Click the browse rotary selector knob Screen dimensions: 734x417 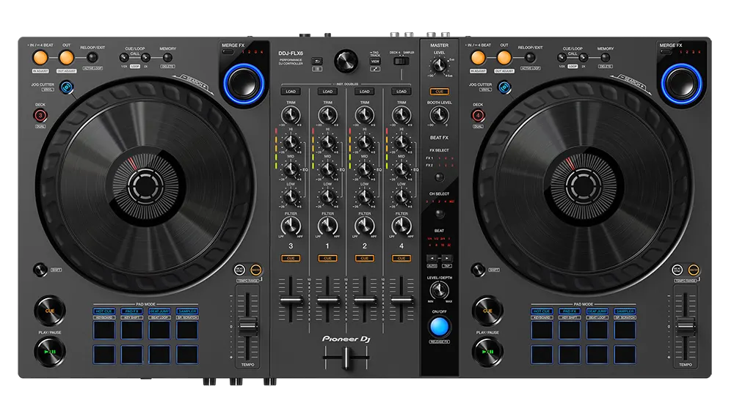[346, 62]
